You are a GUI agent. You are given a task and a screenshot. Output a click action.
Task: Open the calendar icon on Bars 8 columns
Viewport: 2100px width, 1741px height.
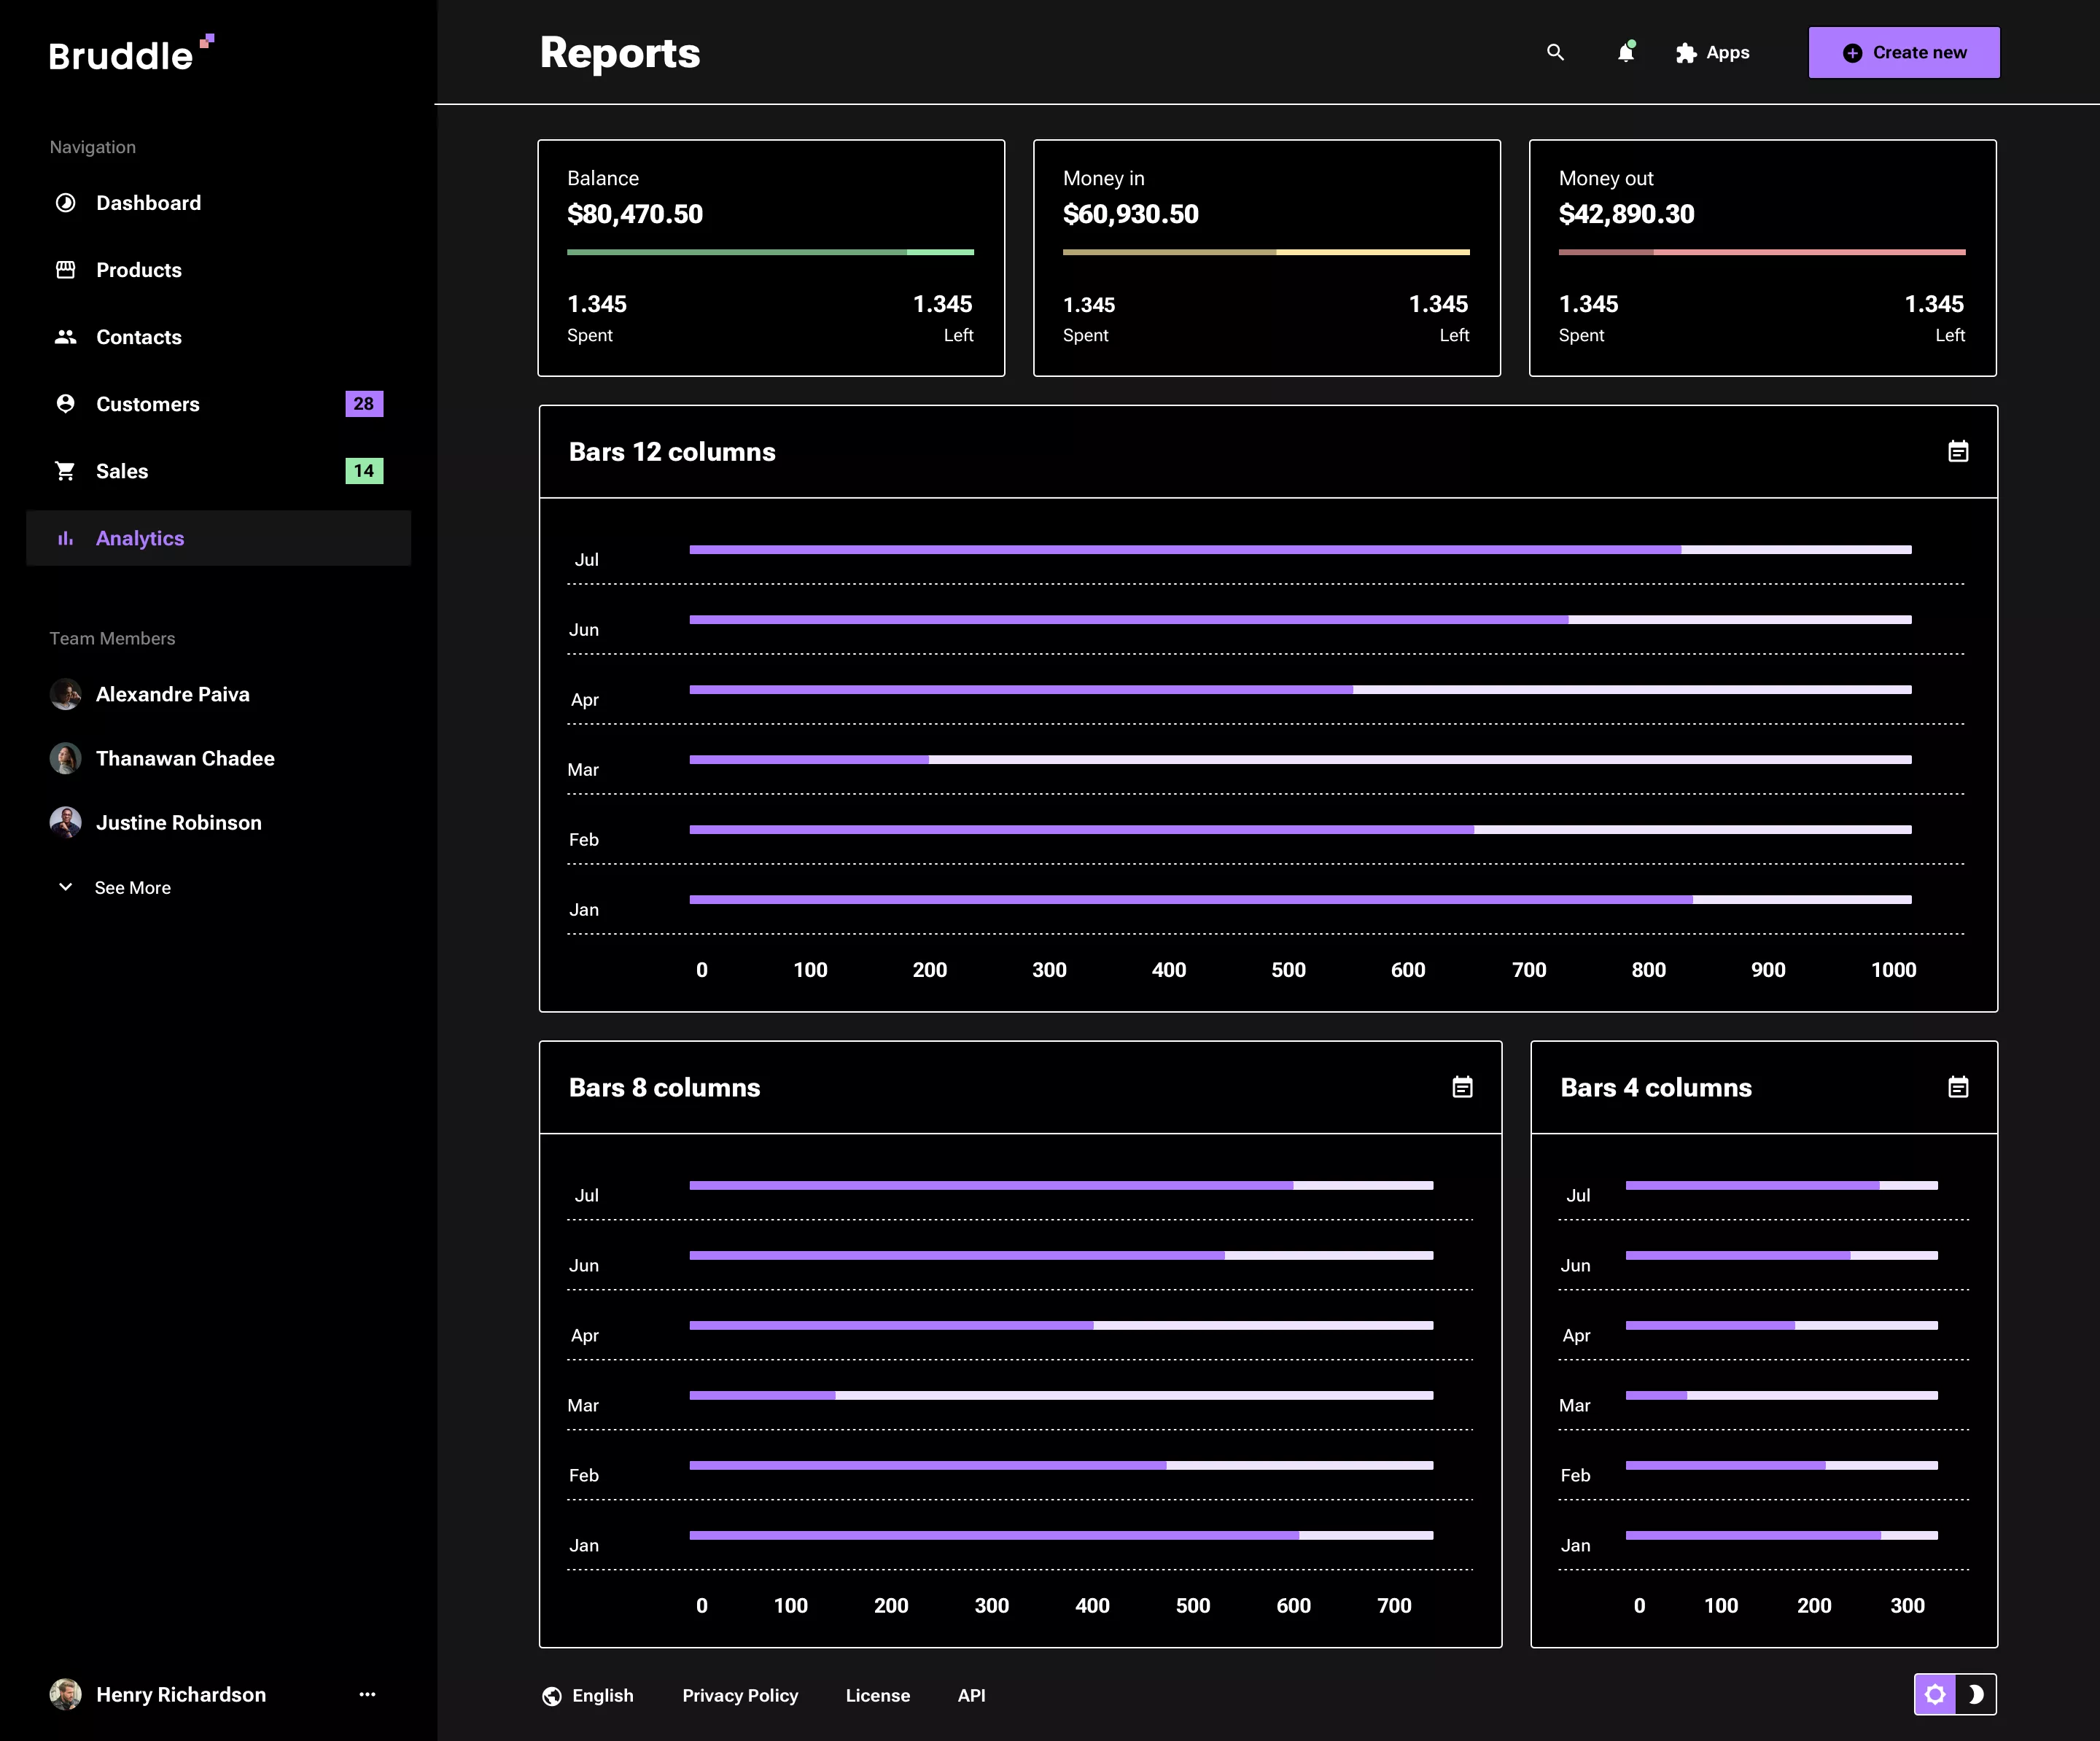(1461, 1087)
